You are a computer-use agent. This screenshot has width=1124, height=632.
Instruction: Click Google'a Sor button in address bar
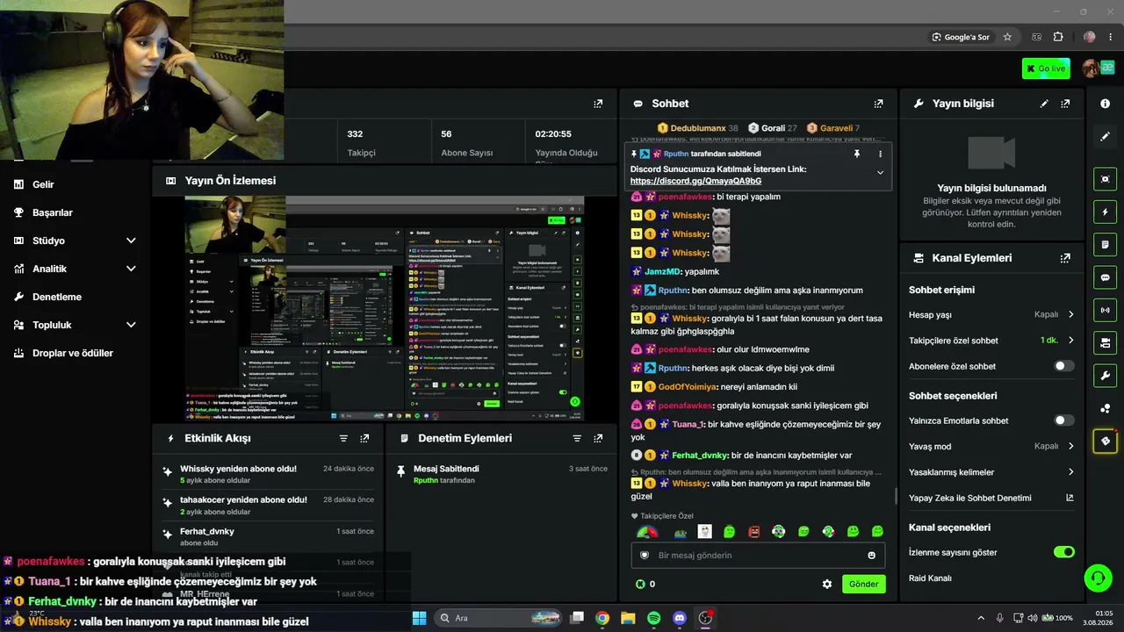(x=962, y=37)
